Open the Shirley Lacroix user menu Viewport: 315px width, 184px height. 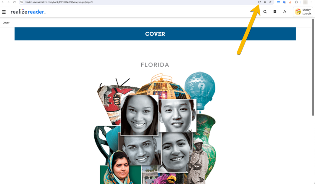tap(303, 12)
